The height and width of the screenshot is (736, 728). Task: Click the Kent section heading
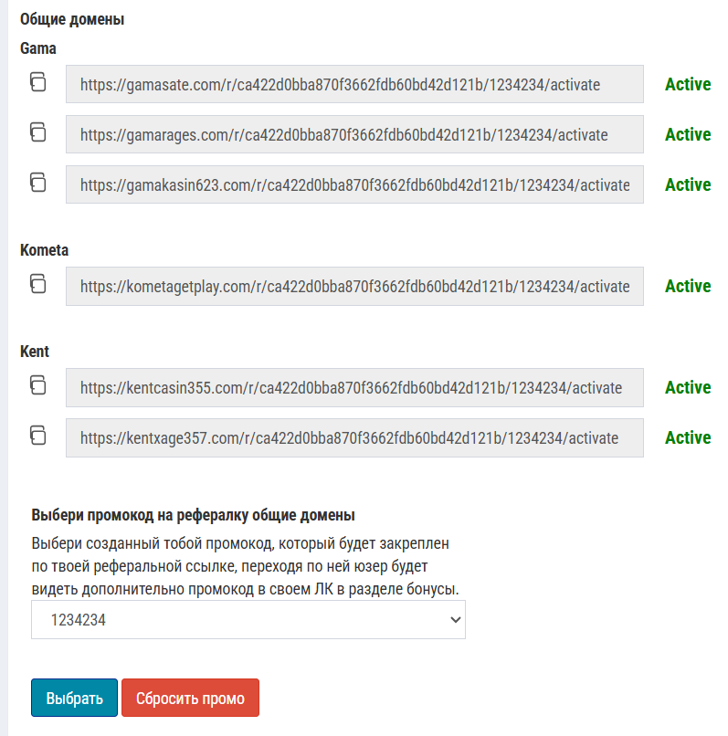tap(35, 352)
